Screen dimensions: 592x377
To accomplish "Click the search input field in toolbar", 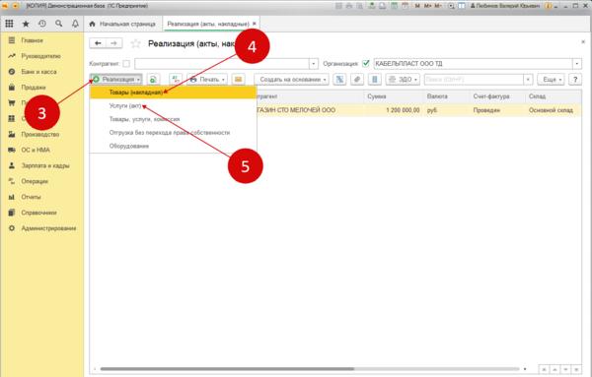I will point(474,80).
